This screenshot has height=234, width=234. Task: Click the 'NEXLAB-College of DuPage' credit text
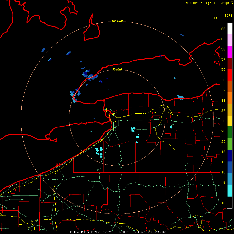coord(207,3)
